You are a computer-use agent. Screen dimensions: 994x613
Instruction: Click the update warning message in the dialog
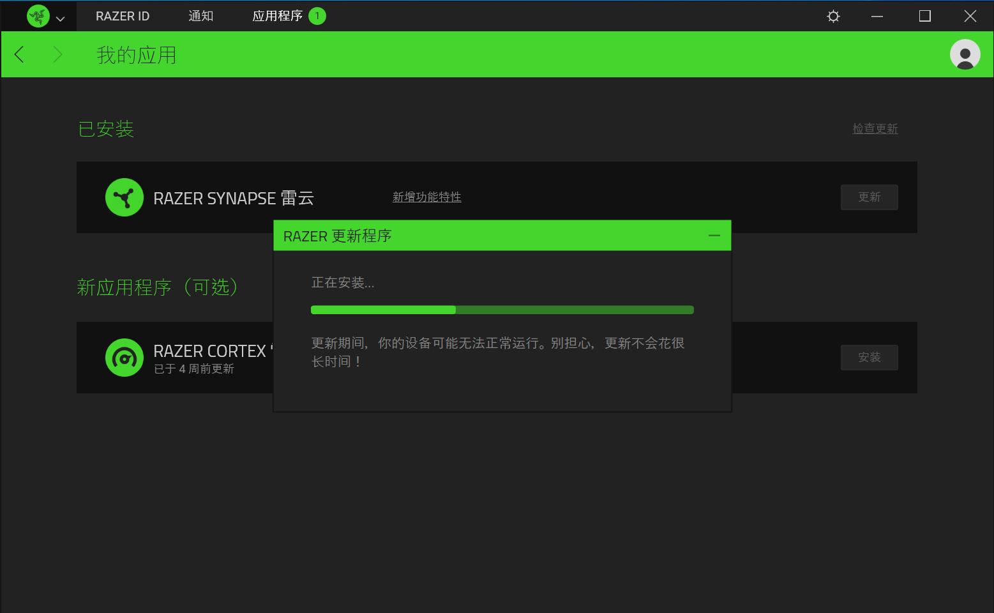click(498, 352)
